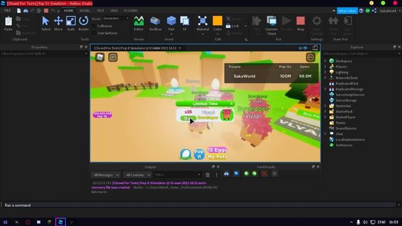Open the Terrain Editor

[139, 23]
